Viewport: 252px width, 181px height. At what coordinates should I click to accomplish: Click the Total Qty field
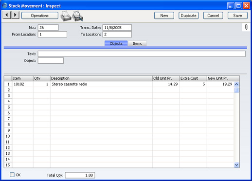(80, 175)
